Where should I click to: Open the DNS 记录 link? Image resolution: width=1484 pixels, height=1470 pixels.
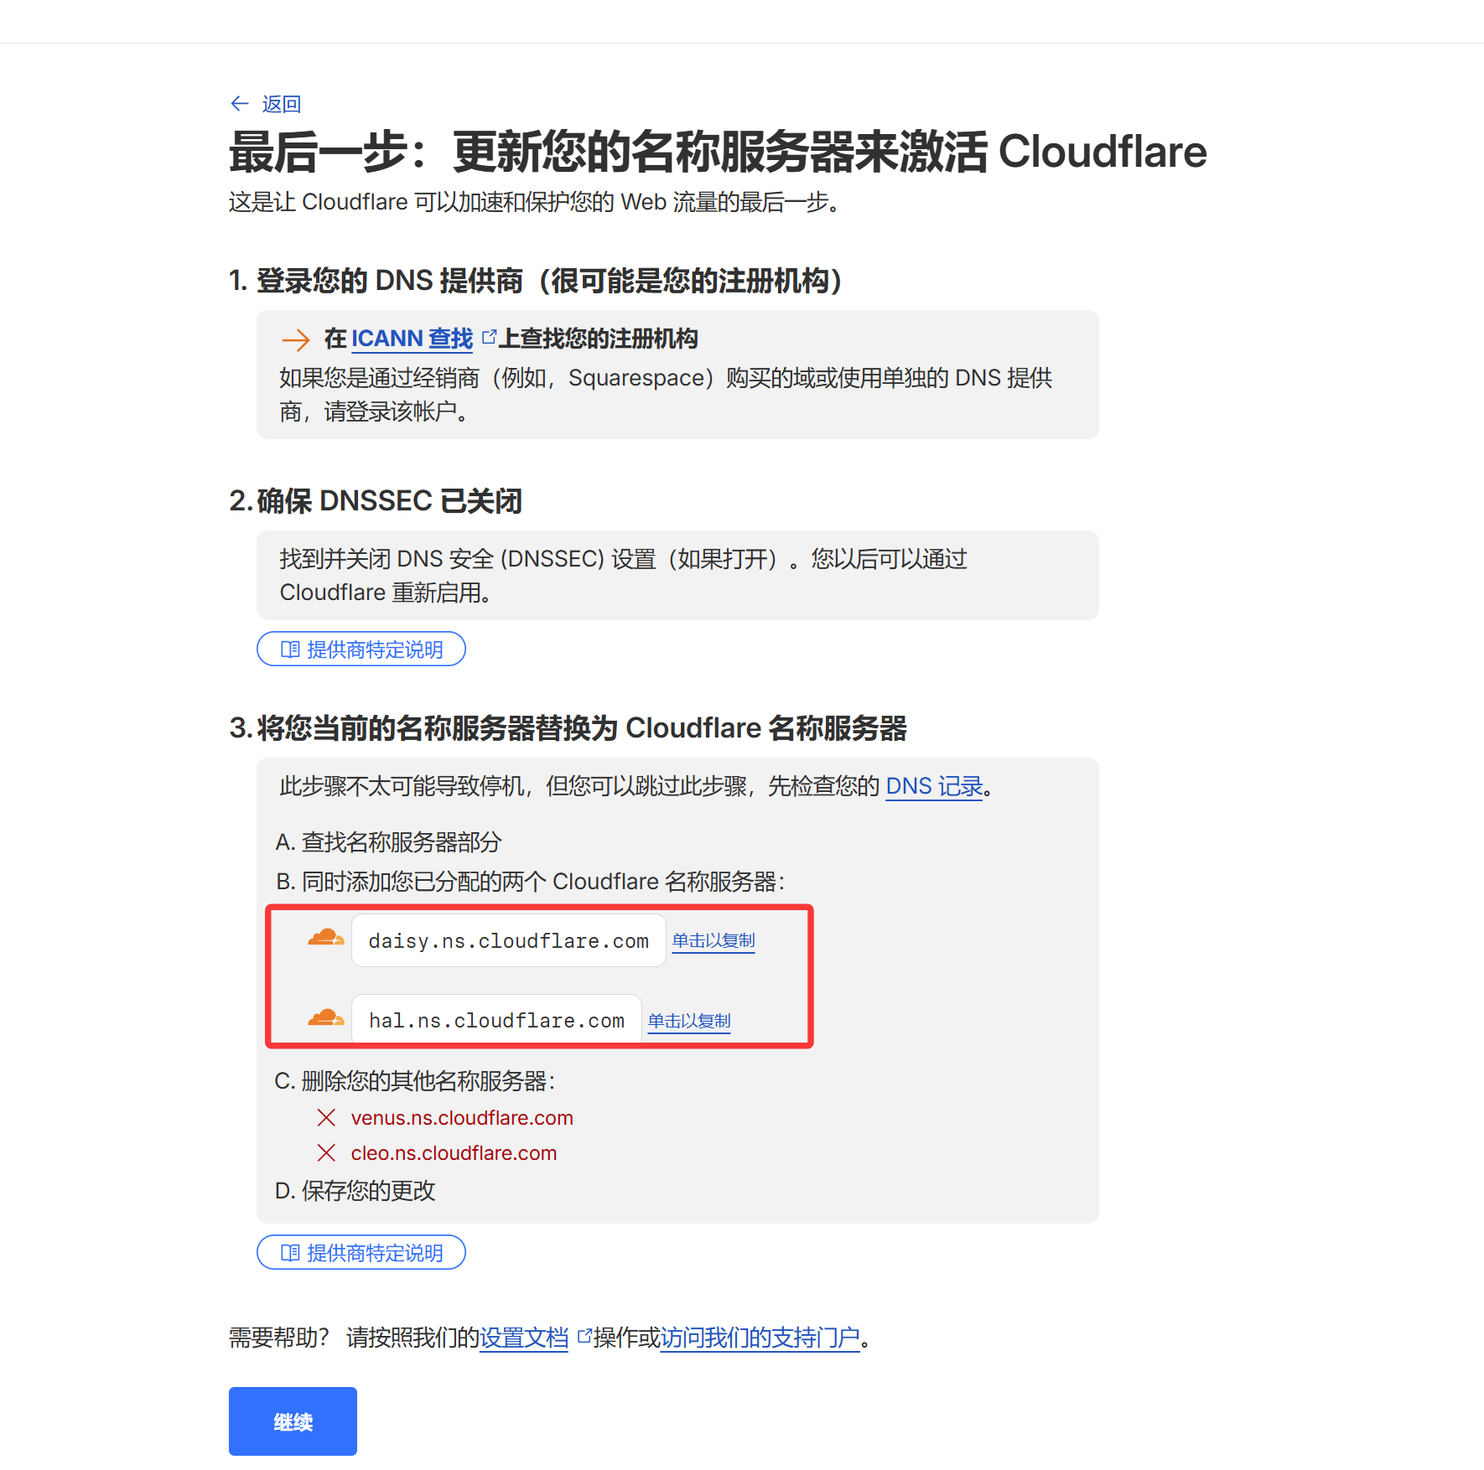coord(934,786)
